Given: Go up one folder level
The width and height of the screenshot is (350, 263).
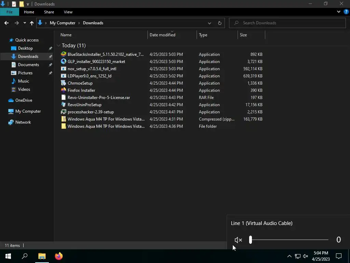Looking at the screenshot, I should [x=32, y=23].
